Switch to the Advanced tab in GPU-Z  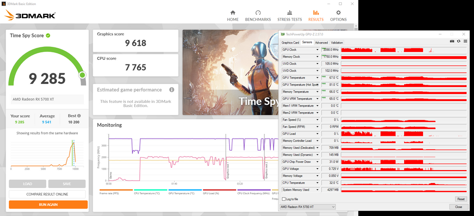(321, 43)
